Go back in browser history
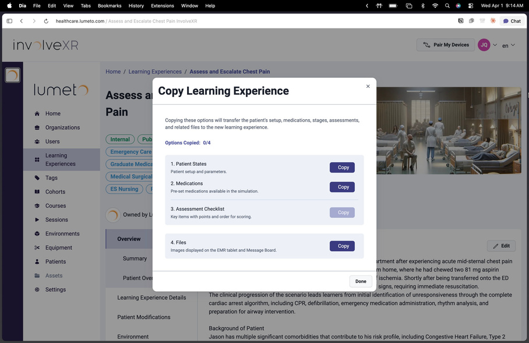Viewport: 529px width, 343px height. click(21, 21)
